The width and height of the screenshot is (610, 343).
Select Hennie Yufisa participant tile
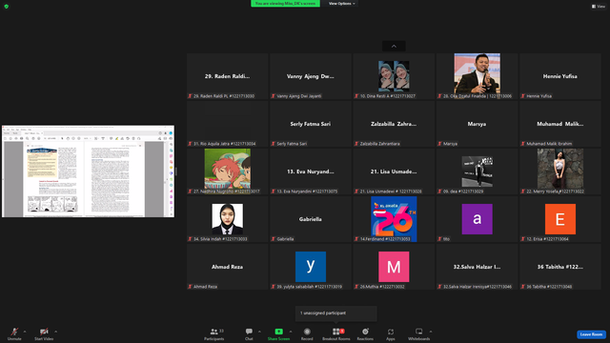(x=560, y=76)
